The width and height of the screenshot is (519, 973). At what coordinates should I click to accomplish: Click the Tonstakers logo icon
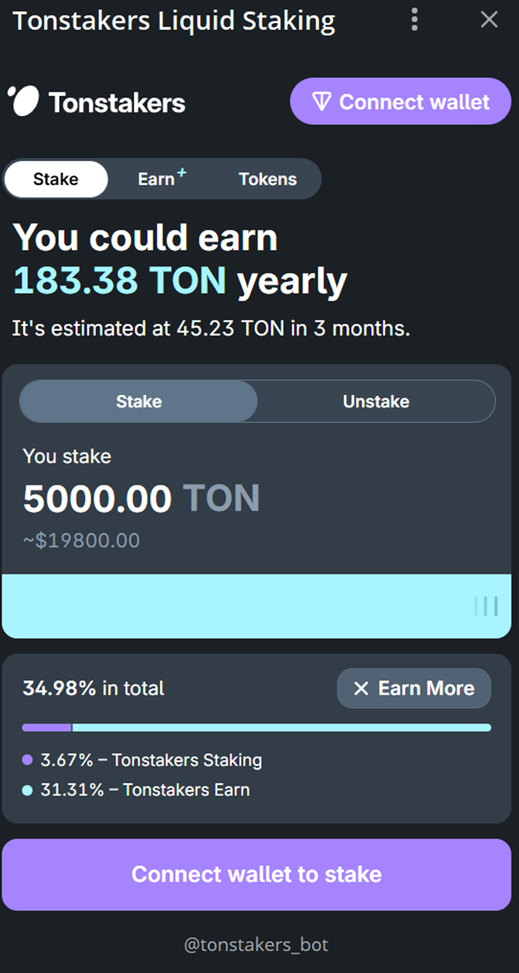[x=24, y=101]
